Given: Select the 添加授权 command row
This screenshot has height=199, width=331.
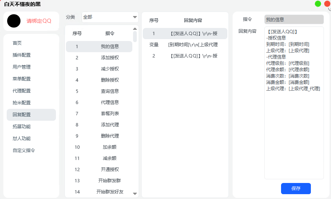Looking at the screenshot, I should (99, 58).
